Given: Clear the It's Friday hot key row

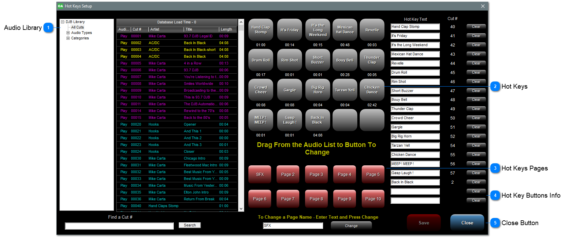Looking at the screenshot, I should [476, 36].
